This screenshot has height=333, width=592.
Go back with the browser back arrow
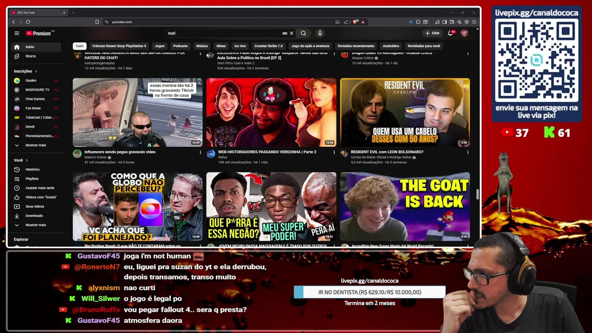[x=13, y=22]
